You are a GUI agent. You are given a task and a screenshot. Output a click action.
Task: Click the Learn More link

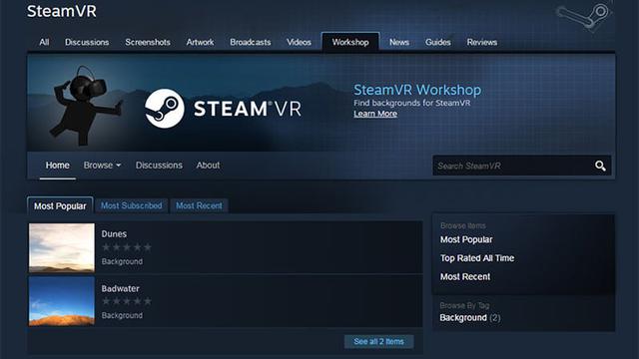pyautogui.click(x=375, y=114)
